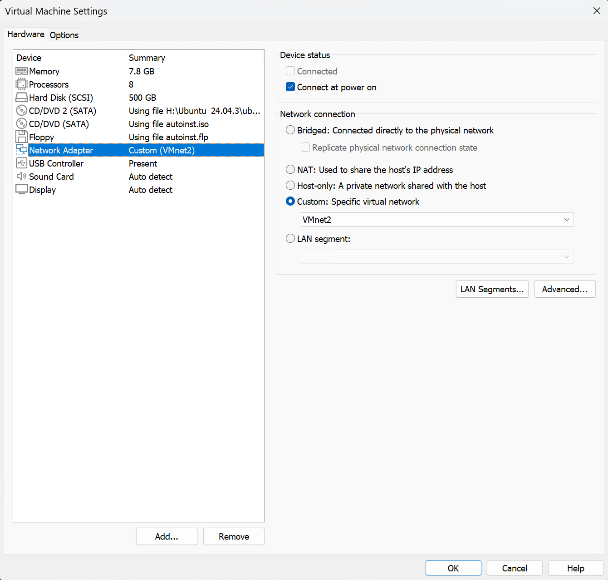Viewport: 608px width, 580px height.
Task: Open the VMnet2 virtual network dropdown
Action: tap(437, 220)
